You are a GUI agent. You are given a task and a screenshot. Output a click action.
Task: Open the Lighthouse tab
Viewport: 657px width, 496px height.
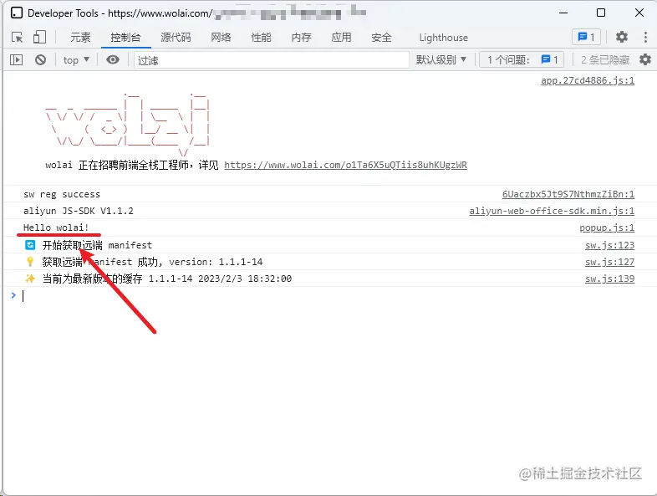[443, 38]
